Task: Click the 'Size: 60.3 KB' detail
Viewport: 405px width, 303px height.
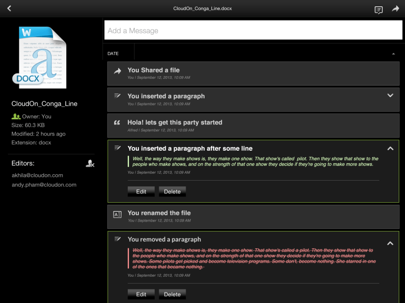Action: [x=28, y=125]
